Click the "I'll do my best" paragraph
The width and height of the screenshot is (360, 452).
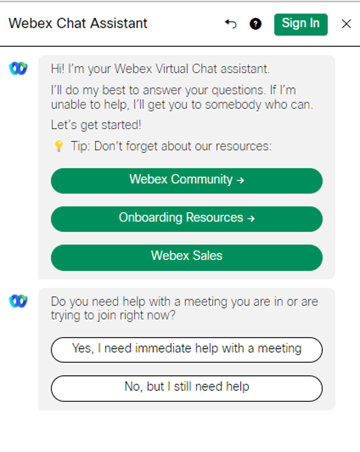point(182,97)
